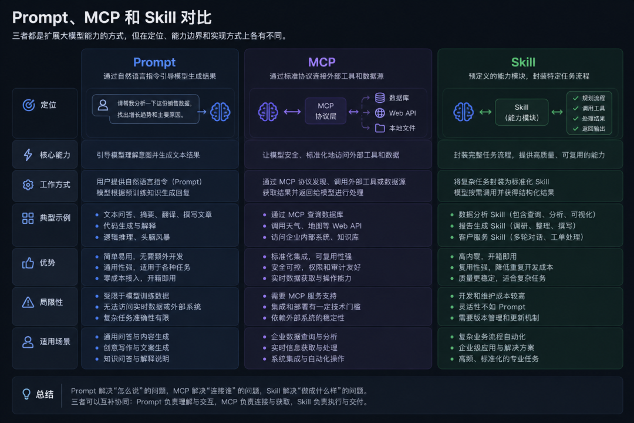This screenshot has height=423, width=634.
Task: Click the main title 'Prompt、MCP 和 Skill 对比'
Action: coord(112,18)
